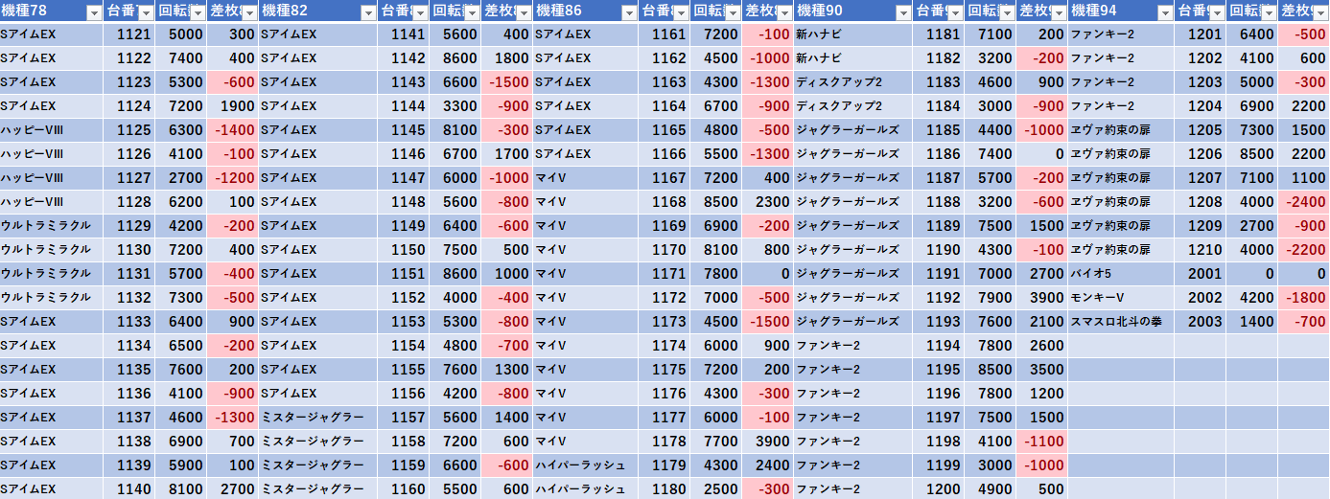The height and width of the screenshot is (499, 1330).
Task: Open the 機種78 column filter dropdown
Action: tap(94, 12)
